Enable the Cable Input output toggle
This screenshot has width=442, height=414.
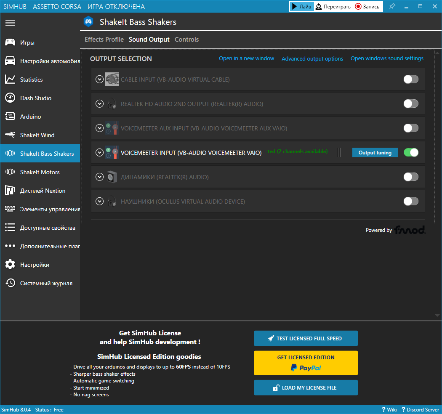[x=410, y=79]
